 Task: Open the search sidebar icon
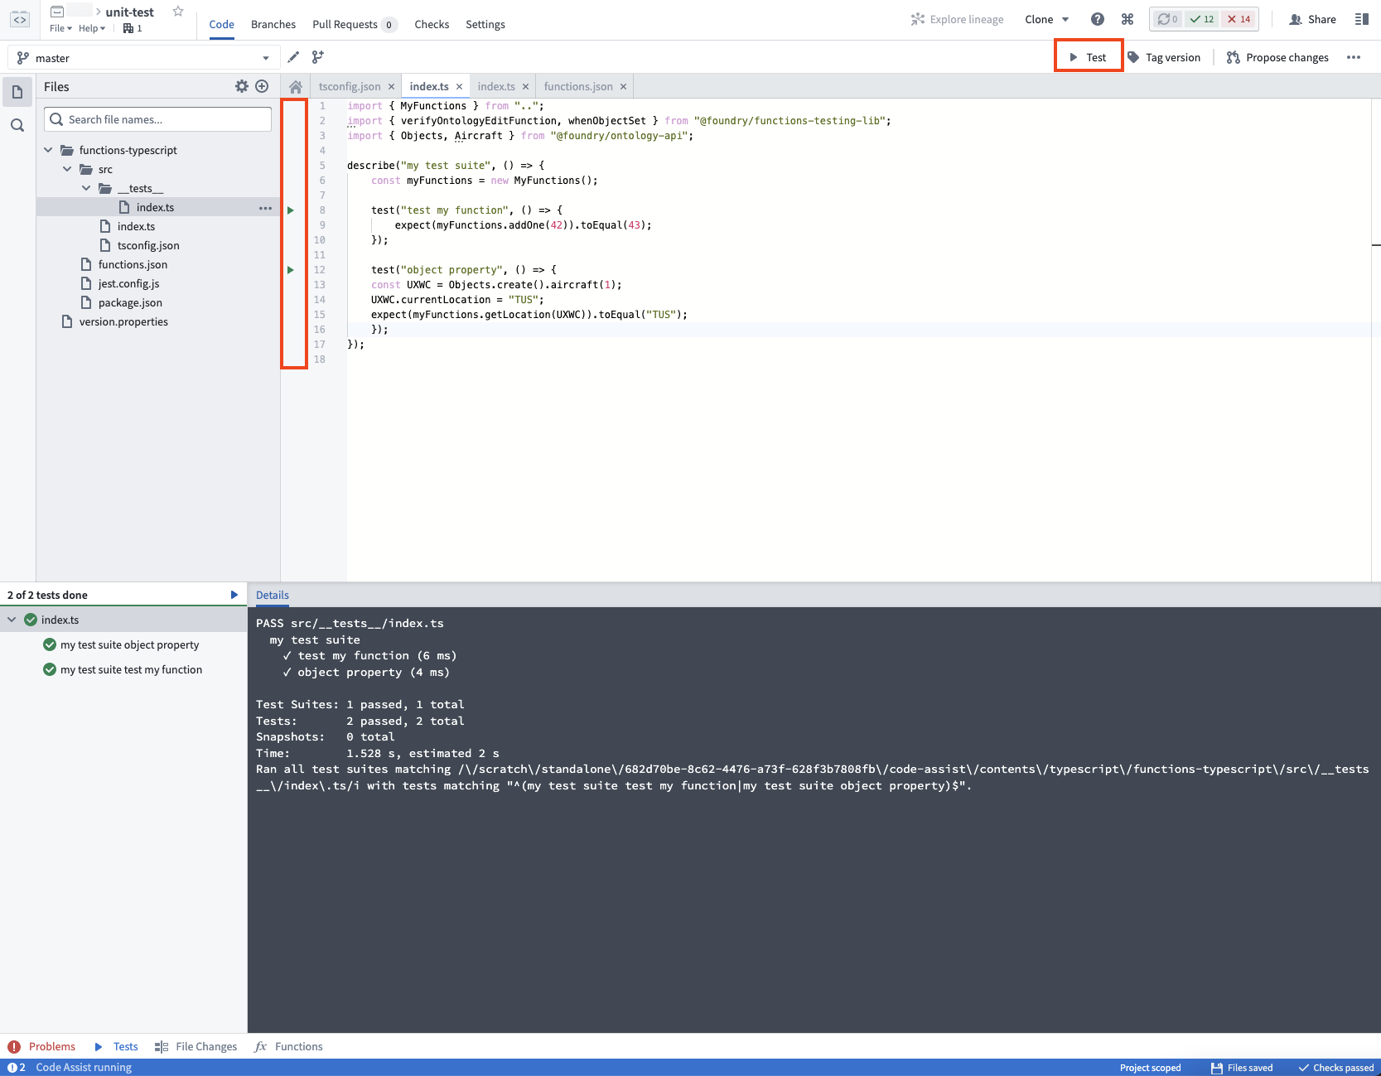[x=17, y=125]
